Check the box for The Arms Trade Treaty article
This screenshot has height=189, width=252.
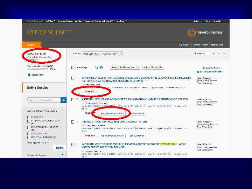click(x=73, y=122)
